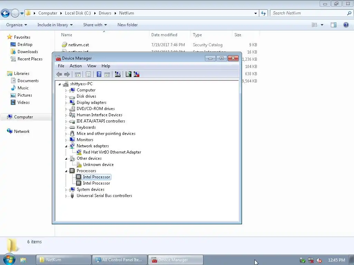
Task: Click the Forward arrow in Device Manager toolbar
Action: tap(67, 74)
